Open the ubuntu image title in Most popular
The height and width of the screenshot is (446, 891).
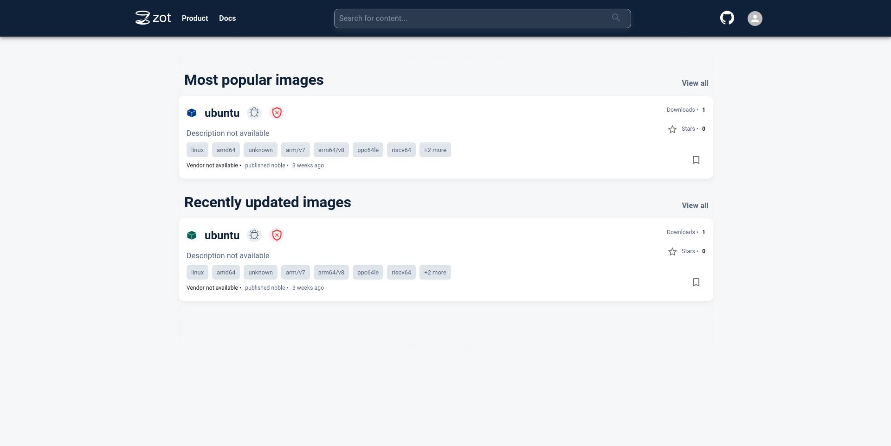tap(222, 113)
